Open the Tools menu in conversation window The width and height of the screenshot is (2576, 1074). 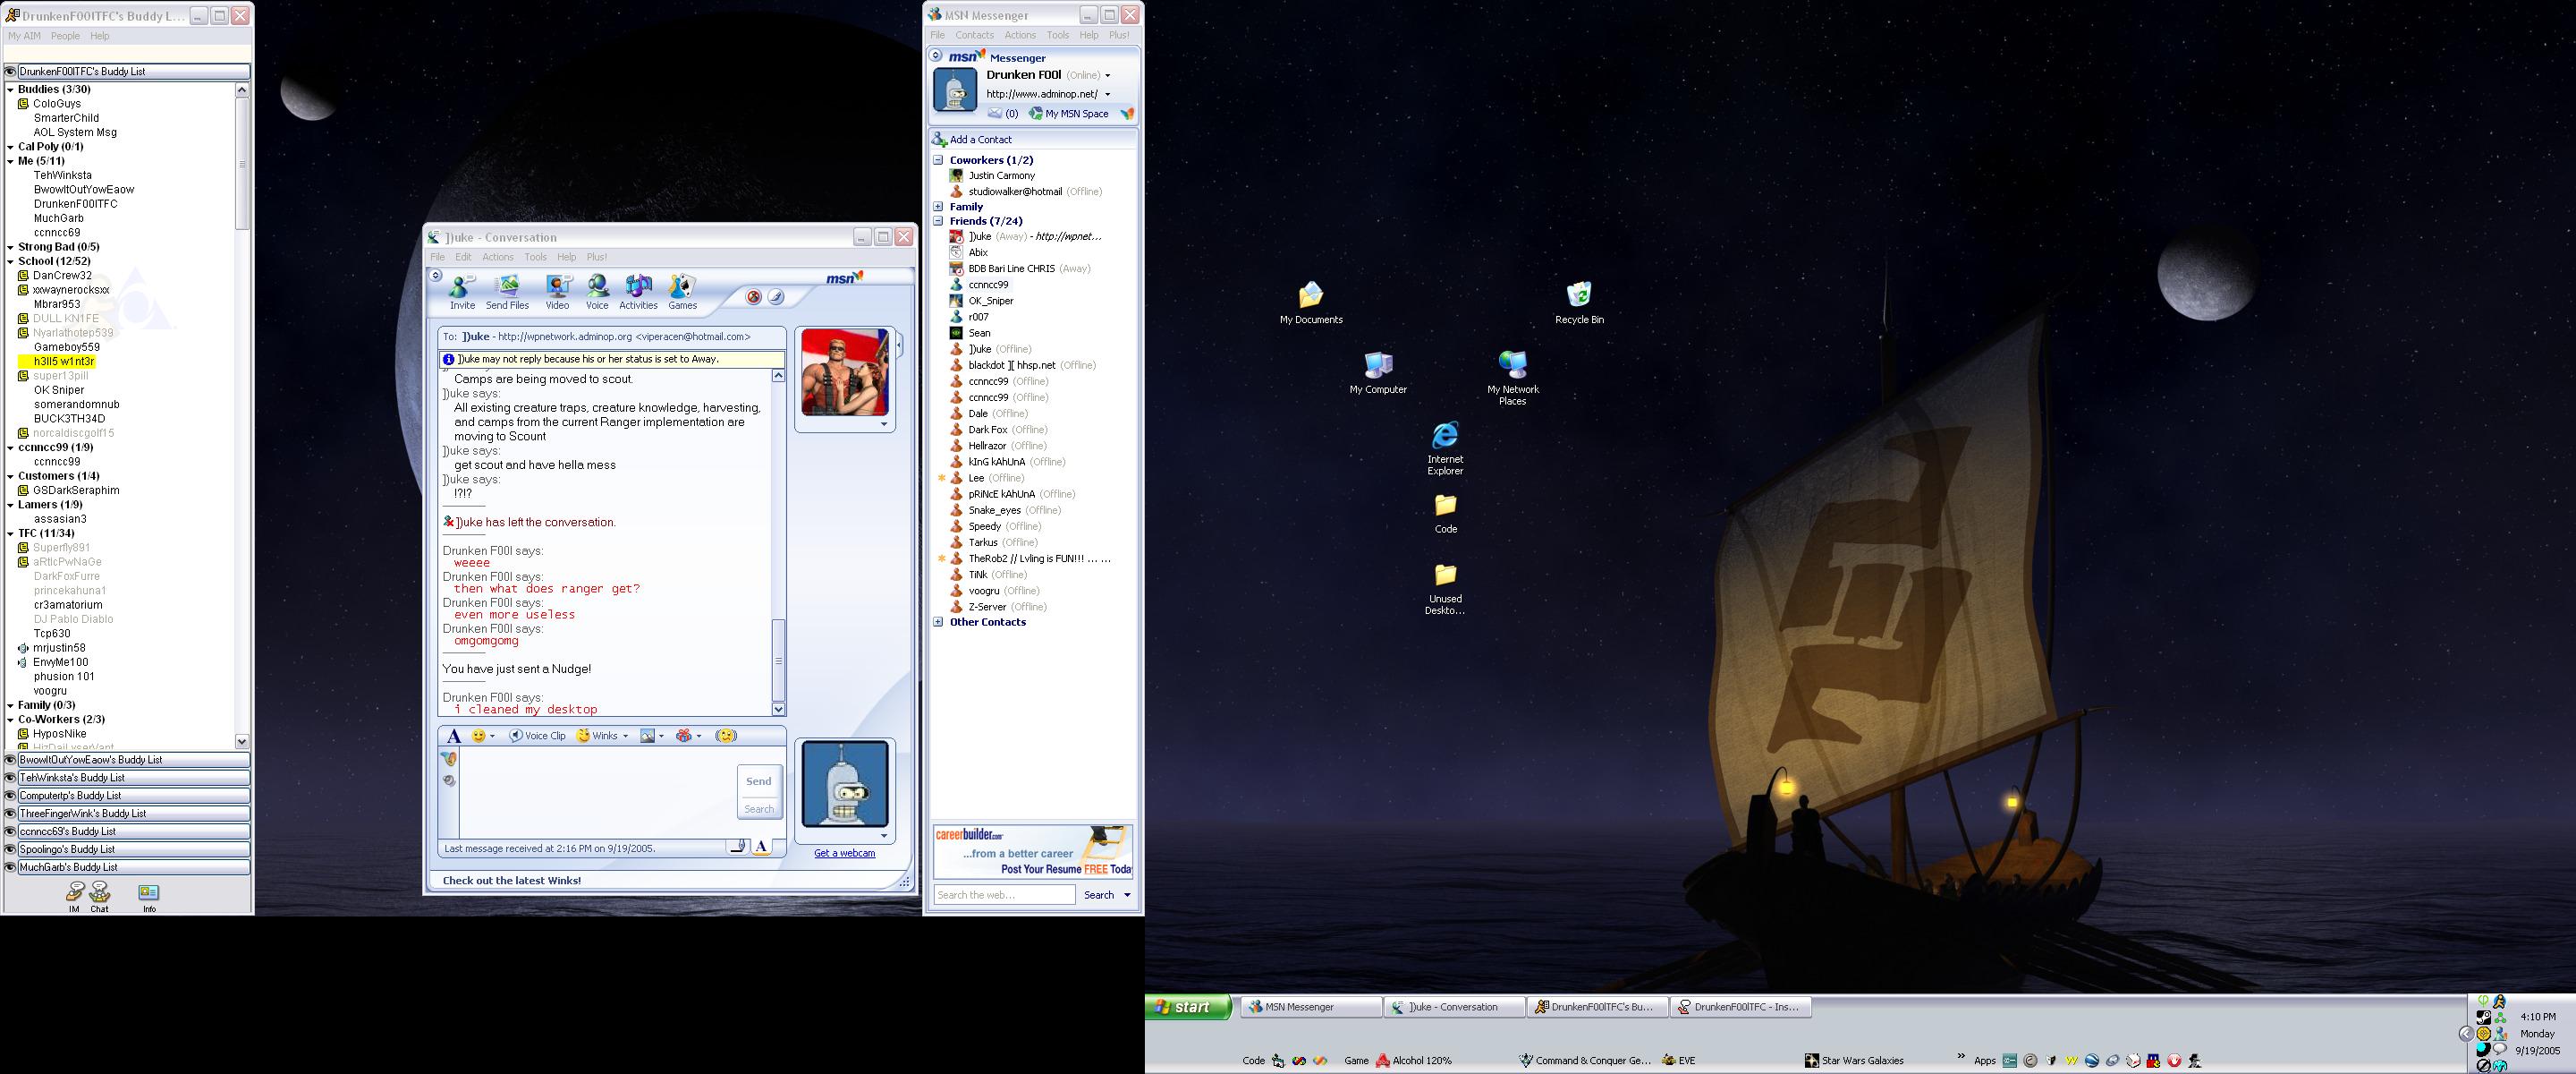(536, 257)
